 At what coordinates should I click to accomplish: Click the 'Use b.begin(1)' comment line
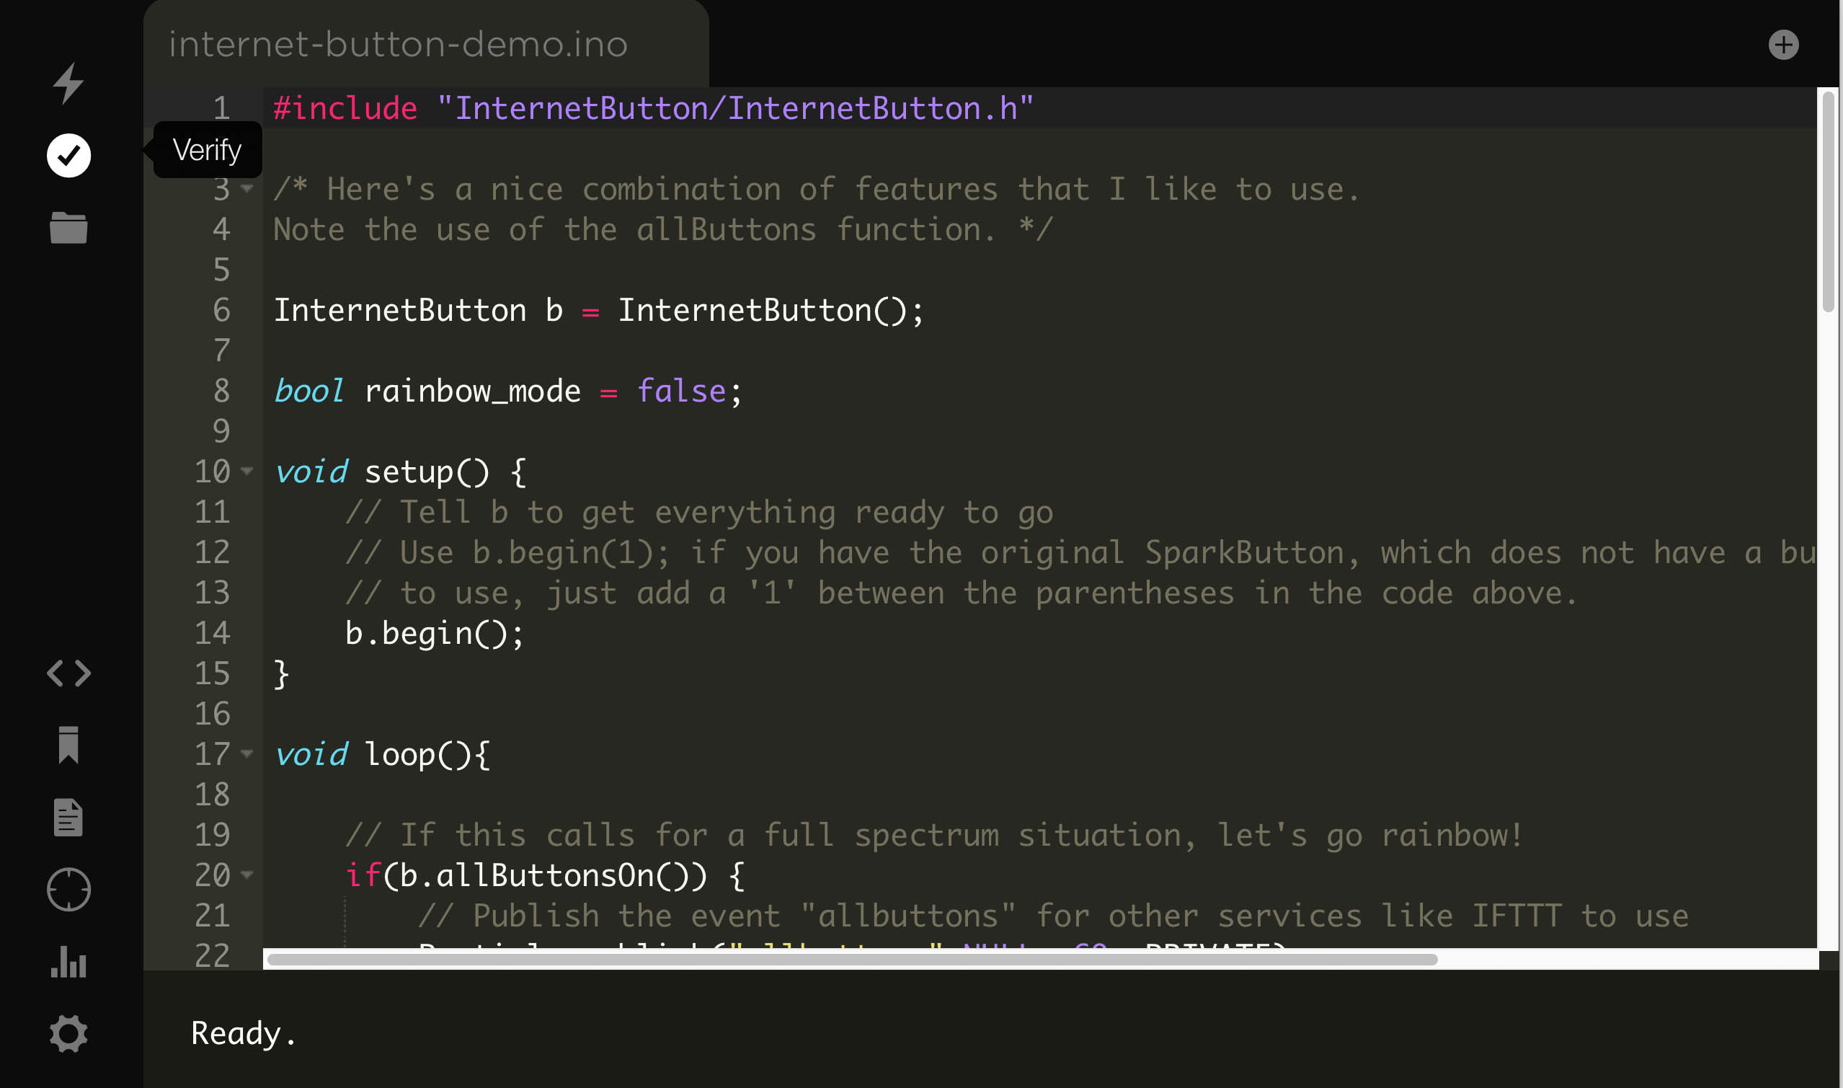pyautogui.click(x=1080, y=552)
